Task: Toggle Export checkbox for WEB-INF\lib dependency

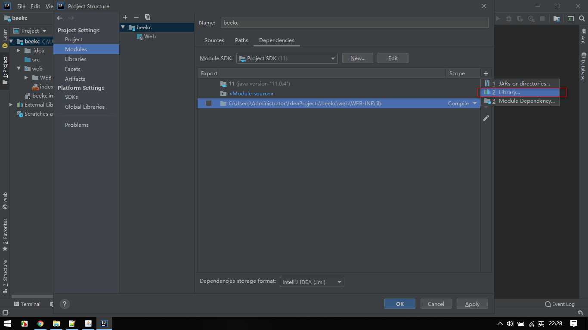Action: 209,103
